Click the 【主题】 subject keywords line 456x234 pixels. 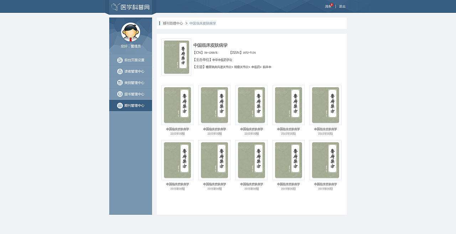click(x=232, y=67)
